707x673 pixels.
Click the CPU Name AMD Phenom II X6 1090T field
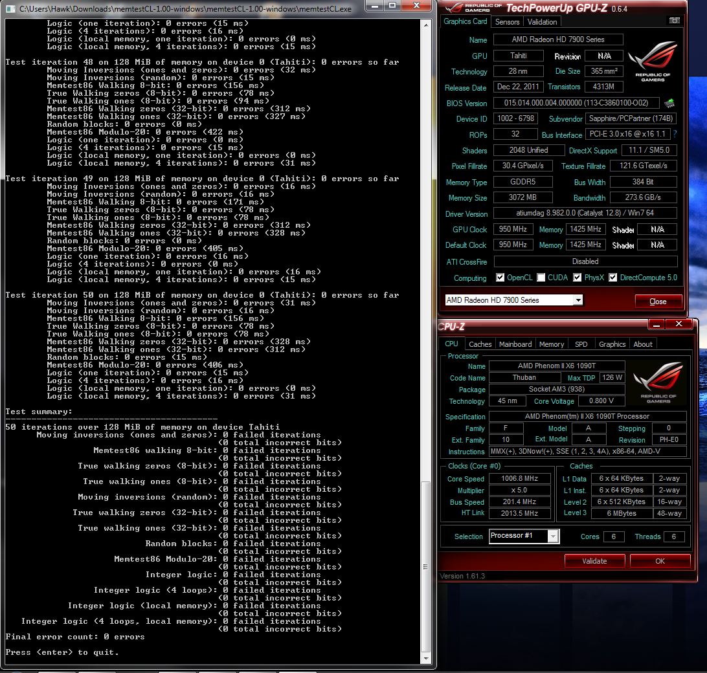tap(556, 366)
